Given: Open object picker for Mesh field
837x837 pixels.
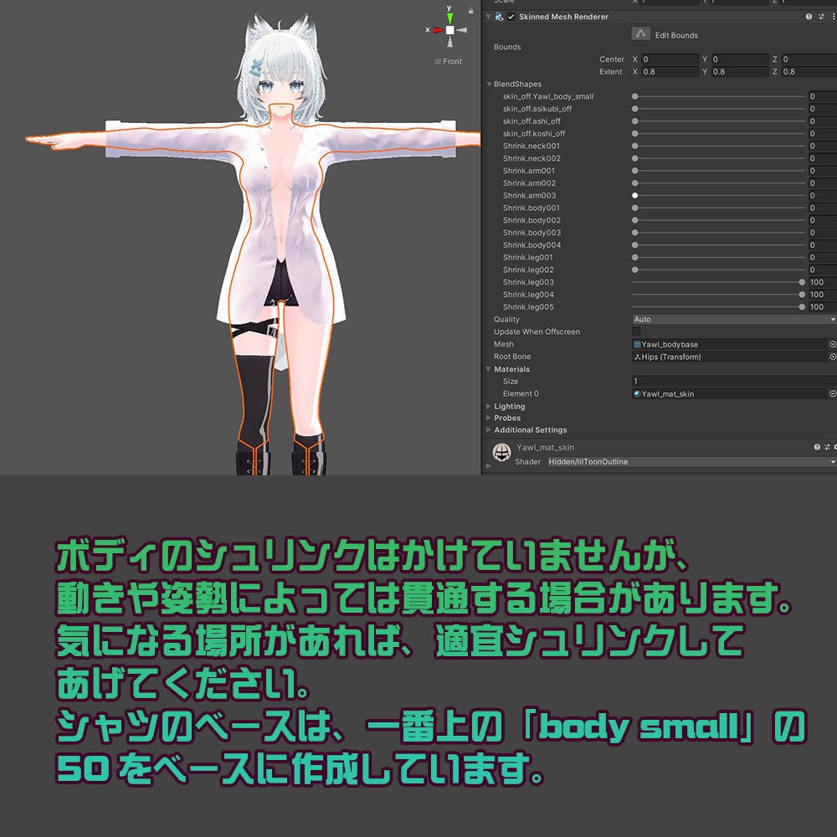Looking at the screenshot, I should (832, 344).
